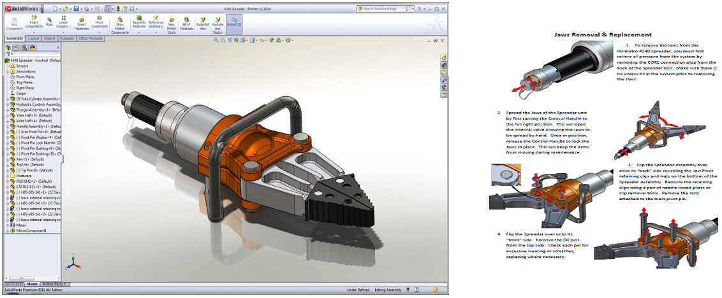
Task: Click the Rebuild traffic light icon
Action: pyautogui.click(x=117, y=8)
